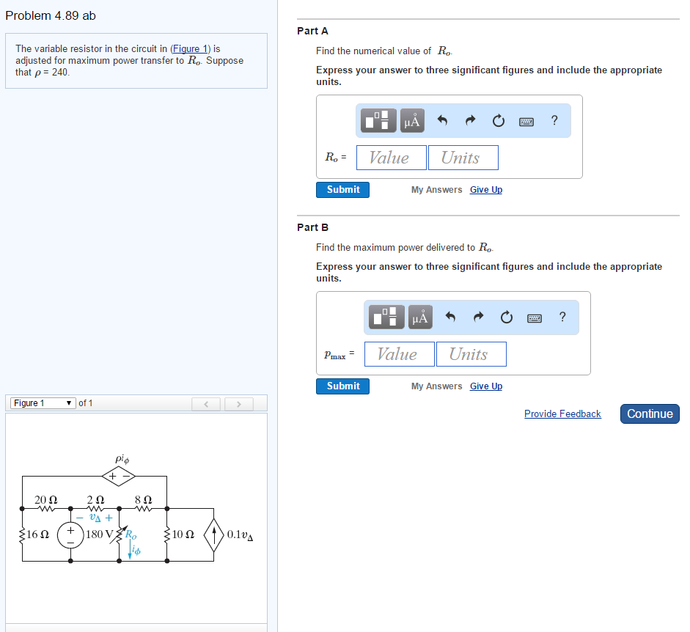Open the equation template palette in Part A
Viewport: 690px width, 632px height.
pyautogui.click(x=377, y=120)
